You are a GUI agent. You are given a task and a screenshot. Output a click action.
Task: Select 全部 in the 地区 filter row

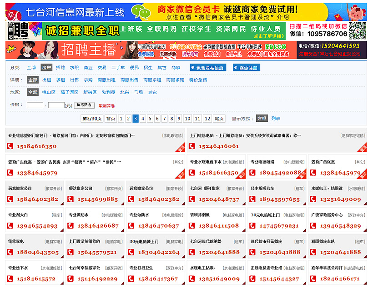(33, 92)
